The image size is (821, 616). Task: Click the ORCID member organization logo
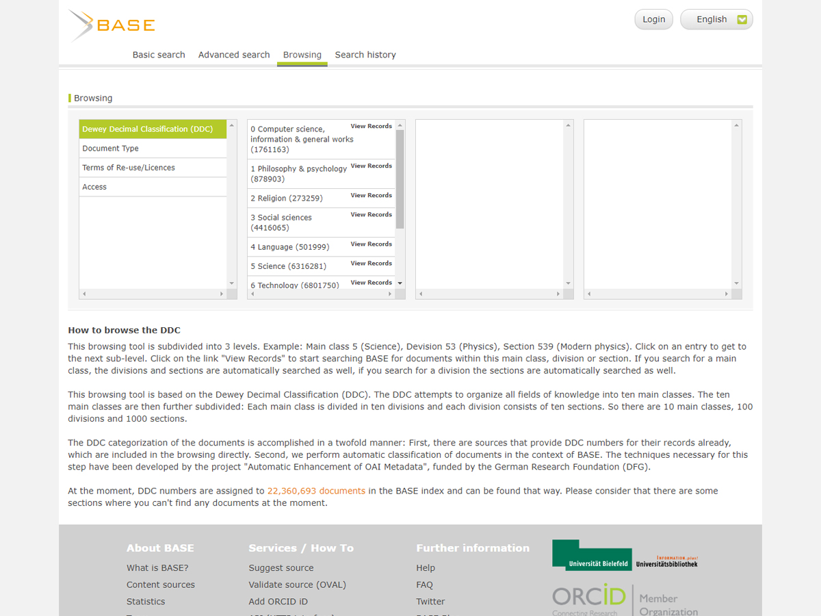click(x=625, y=600)
